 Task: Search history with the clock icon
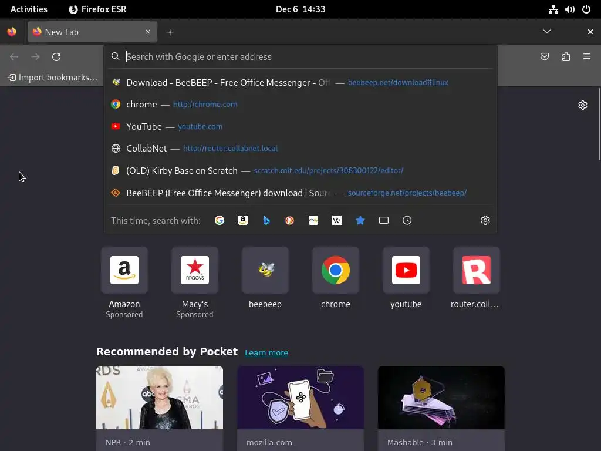(407, 220)
